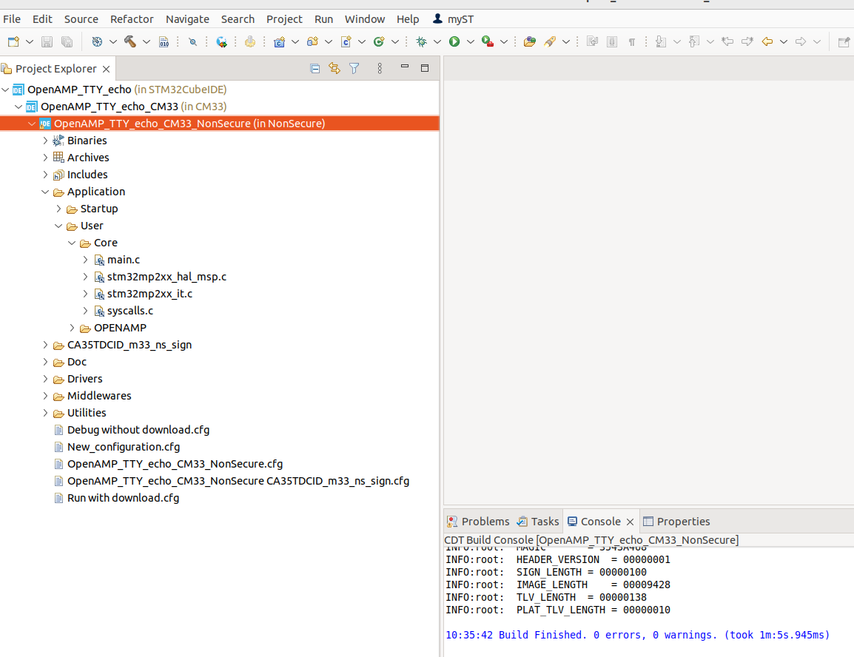This screenshot has width=854, height=657.
Task: Select Debug without download.cfg
Action: [x=138, y=430]
